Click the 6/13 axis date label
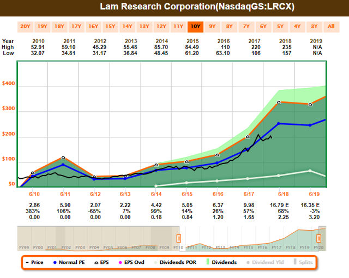Image resolution: width=349 pixels, height=278 pixels. (x=125, y=194)
